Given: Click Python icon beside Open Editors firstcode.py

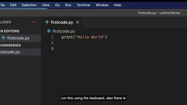Looking at the screenshot, I should pyautogui.click(x=3, y=38).
